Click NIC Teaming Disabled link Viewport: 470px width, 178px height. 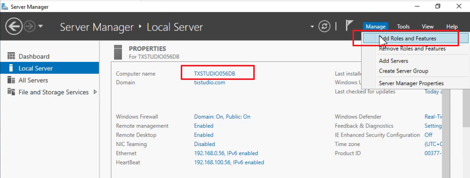point(204,144)
